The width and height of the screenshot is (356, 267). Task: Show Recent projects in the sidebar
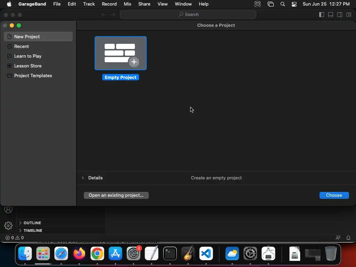pyautogui.click(x=38, y=46)
